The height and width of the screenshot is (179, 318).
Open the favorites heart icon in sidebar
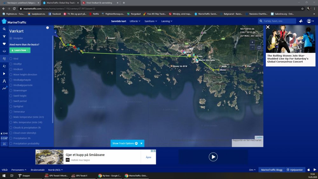4,44
